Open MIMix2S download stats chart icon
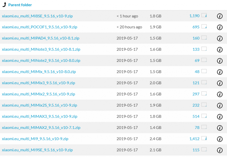 tap(204, 104)
